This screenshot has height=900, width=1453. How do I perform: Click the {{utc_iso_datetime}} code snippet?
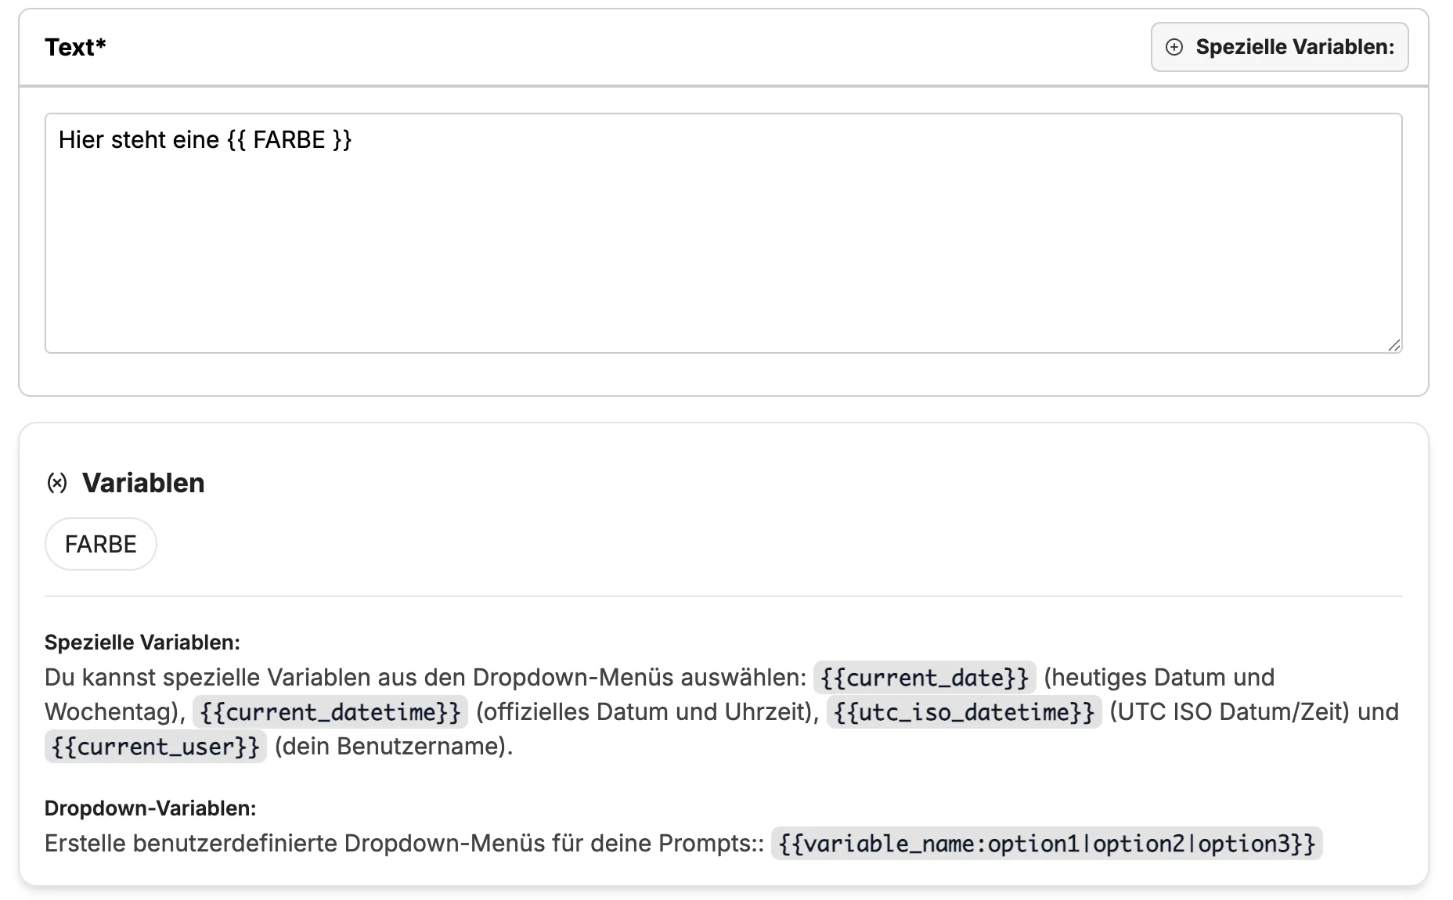[964, 712]
